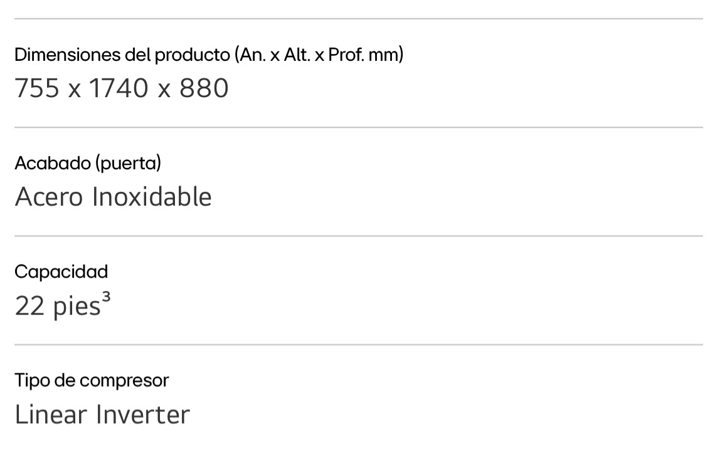710x462 pixels.
Task: Click the word "Inoxidable"
Action: (x=152, y=197)
